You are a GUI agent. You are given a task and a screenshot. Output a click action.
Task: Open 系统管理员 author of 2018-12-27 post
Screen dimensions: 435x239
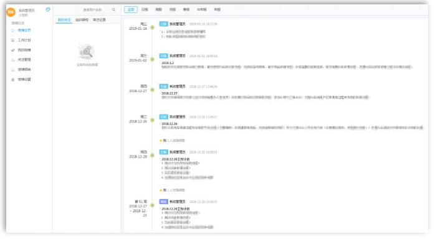(x=177, y=87)
